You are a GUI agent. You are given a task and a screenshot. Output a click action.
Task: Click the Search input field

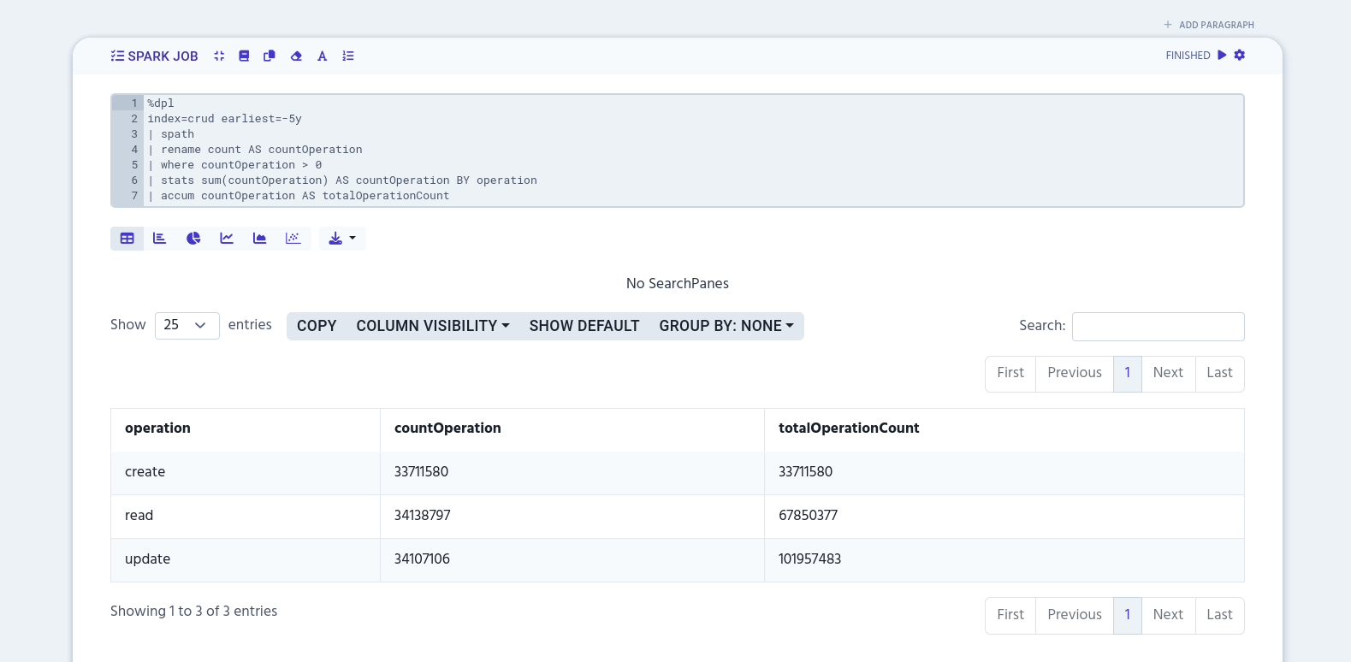click(1158, 327)
